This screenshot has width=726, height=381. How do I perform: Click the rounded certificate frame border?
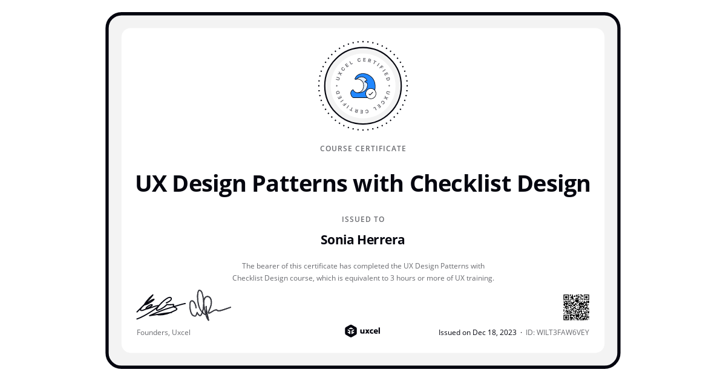click(363, 13)
